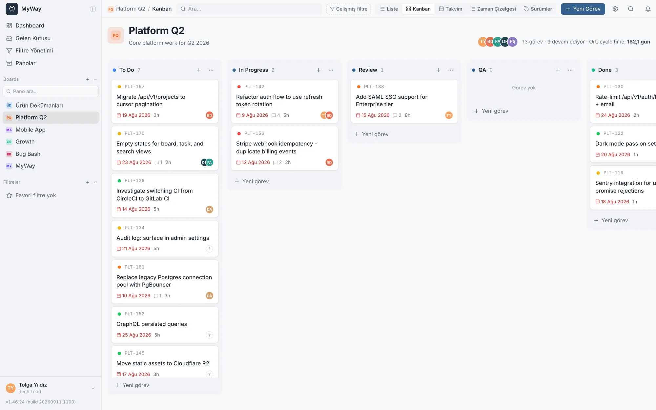Viewport: 656px width, 410px height.
Task: Expand the Tolga Yıldız user menu
Action: tap(93, 388)
